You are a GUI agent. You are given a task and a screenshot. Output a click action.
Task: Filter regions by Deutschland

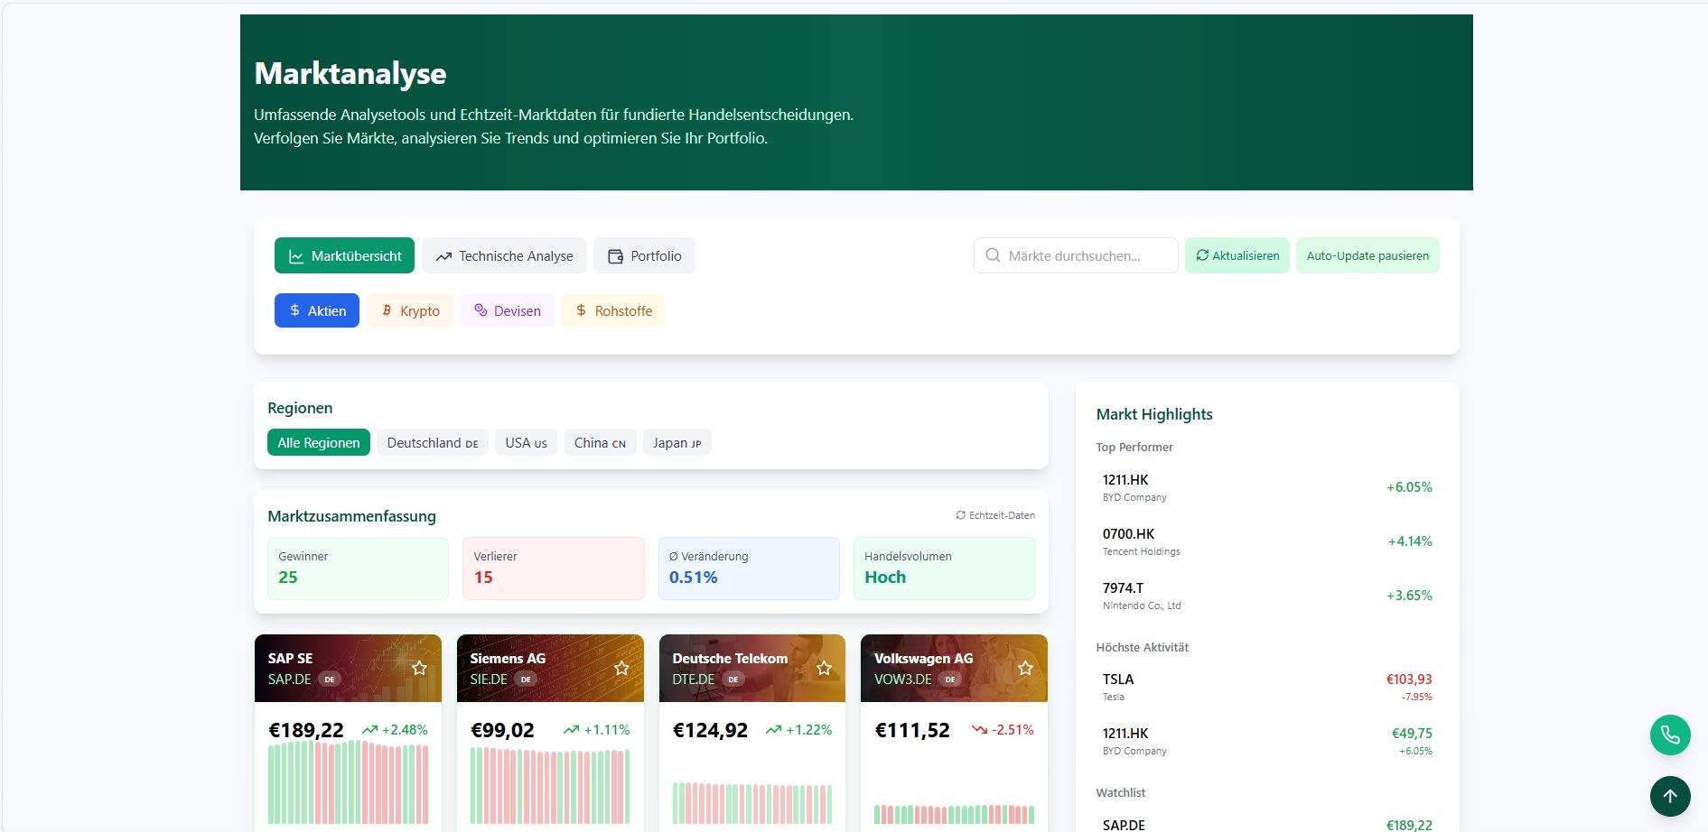pyautogui.click(x=432, y=443)
